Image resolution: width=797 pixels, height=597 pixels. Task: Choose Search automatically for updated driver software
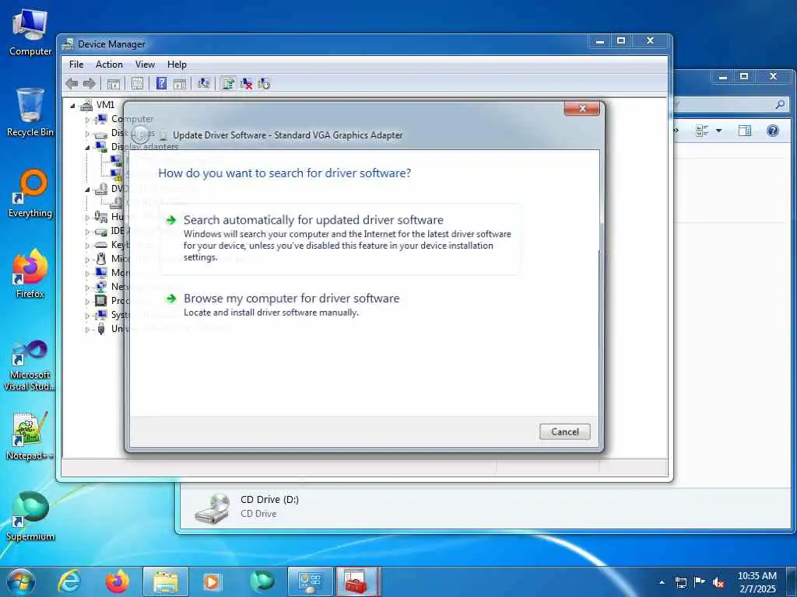coord(340,239)
